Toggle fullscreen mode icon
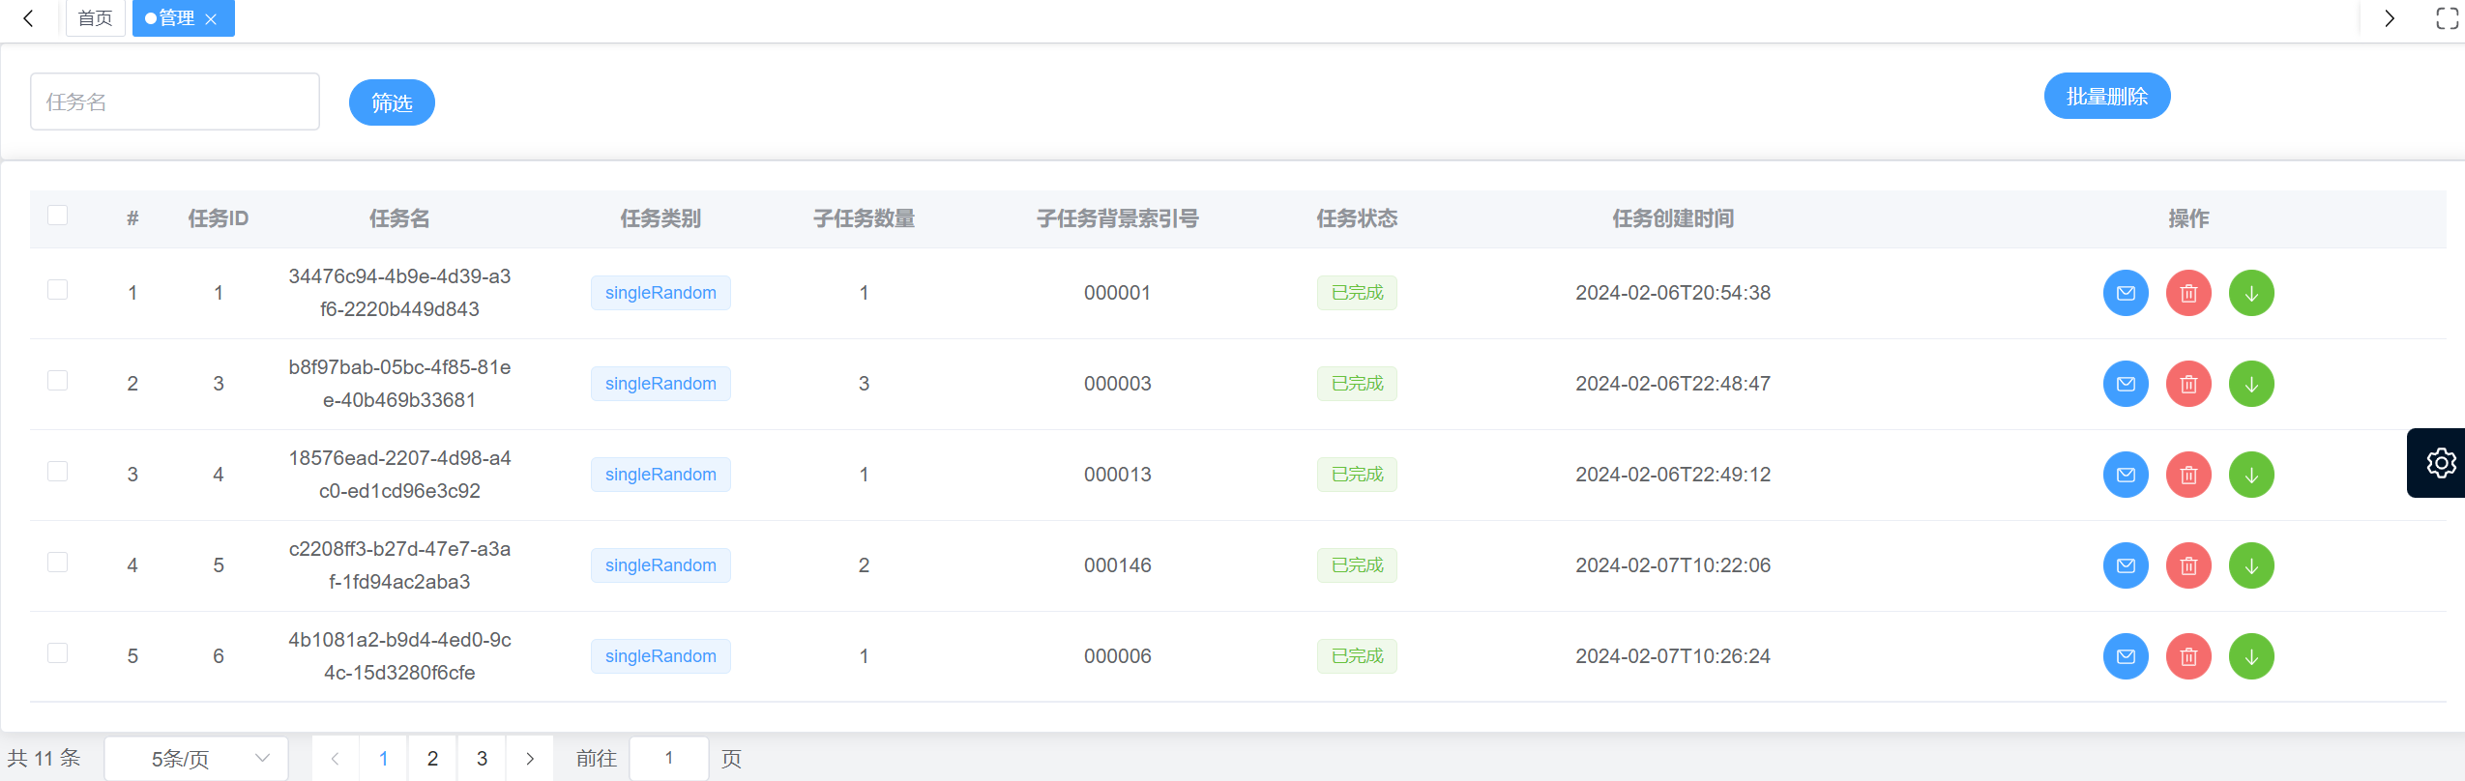Viewport: 2465px width, 781px height. (2447, 18)
